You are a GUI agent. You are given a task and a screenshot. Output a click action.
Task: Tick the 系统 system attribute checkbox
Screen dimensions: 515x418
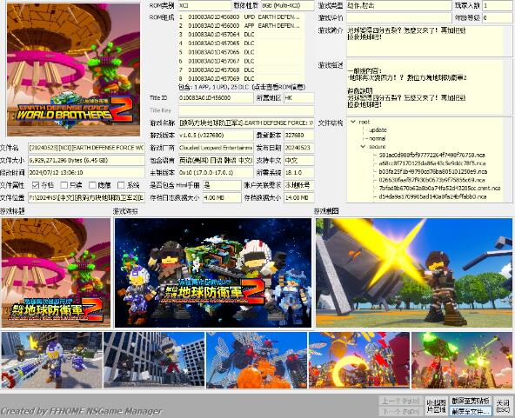(x=121, y=185)
